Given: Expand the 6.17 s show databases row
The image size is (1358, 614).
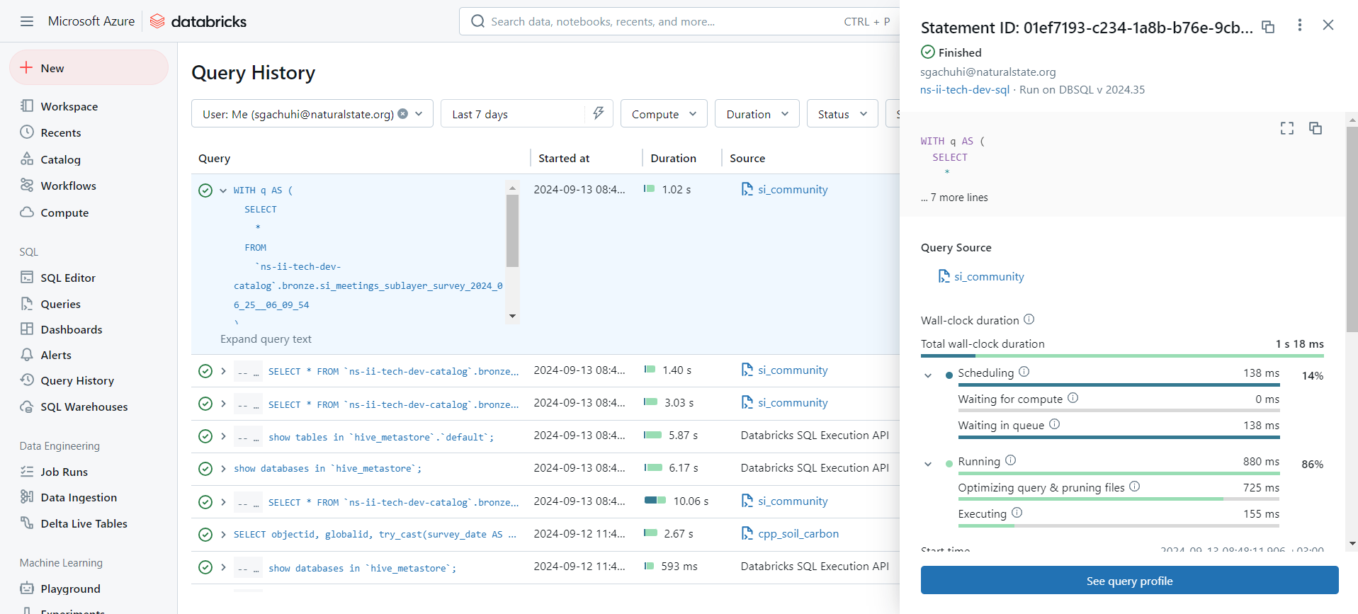Looking at the screenshot, I should coord(223,468).
